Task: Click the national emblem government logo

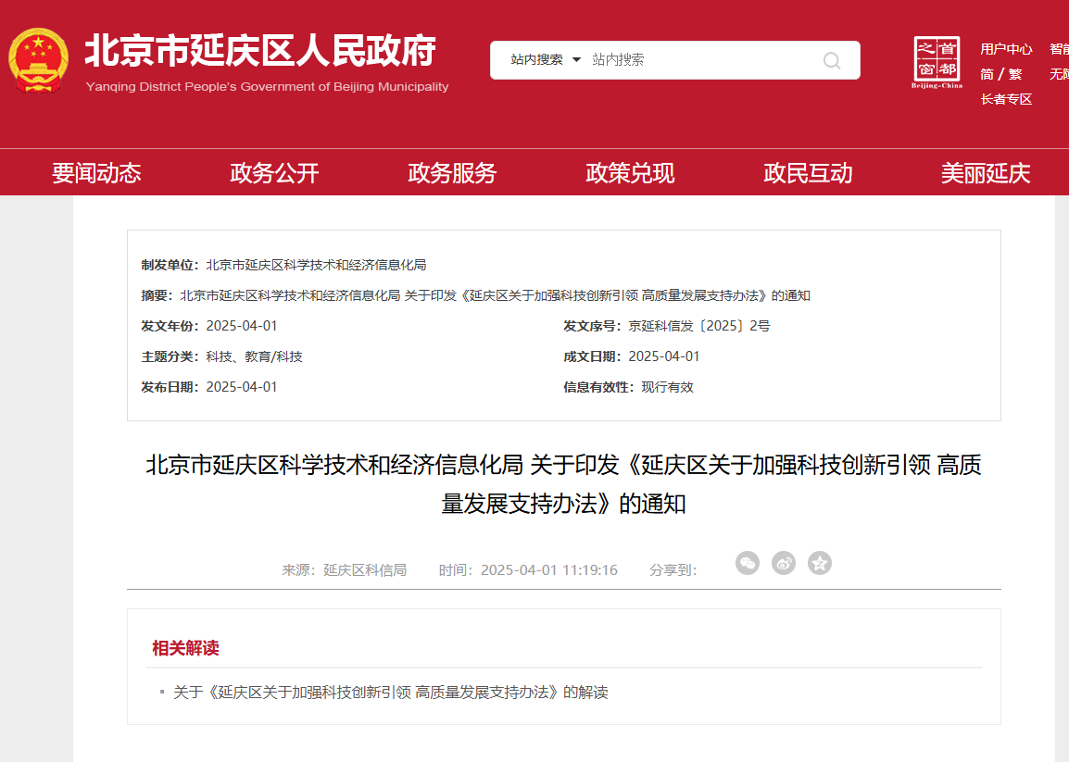Action: 39,59
